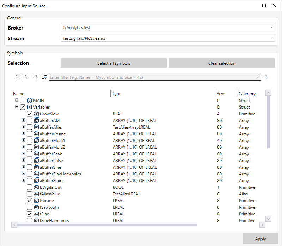Click the save filter icon beside search box

coord(265,77)
